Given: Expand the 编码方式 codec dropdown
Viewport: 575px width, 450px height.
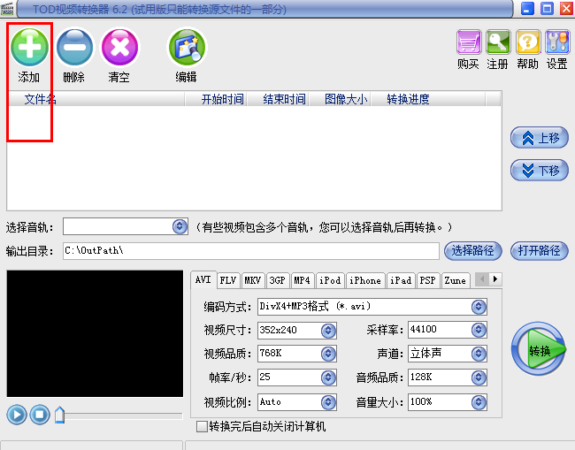Looking at the screenshot, I should pos(479,307).
